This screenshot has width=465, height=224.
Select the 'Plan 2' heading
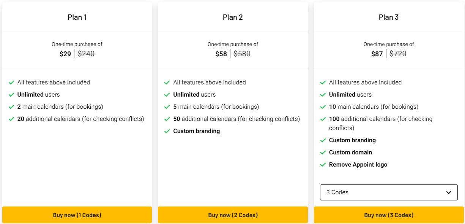coord(233,17)
